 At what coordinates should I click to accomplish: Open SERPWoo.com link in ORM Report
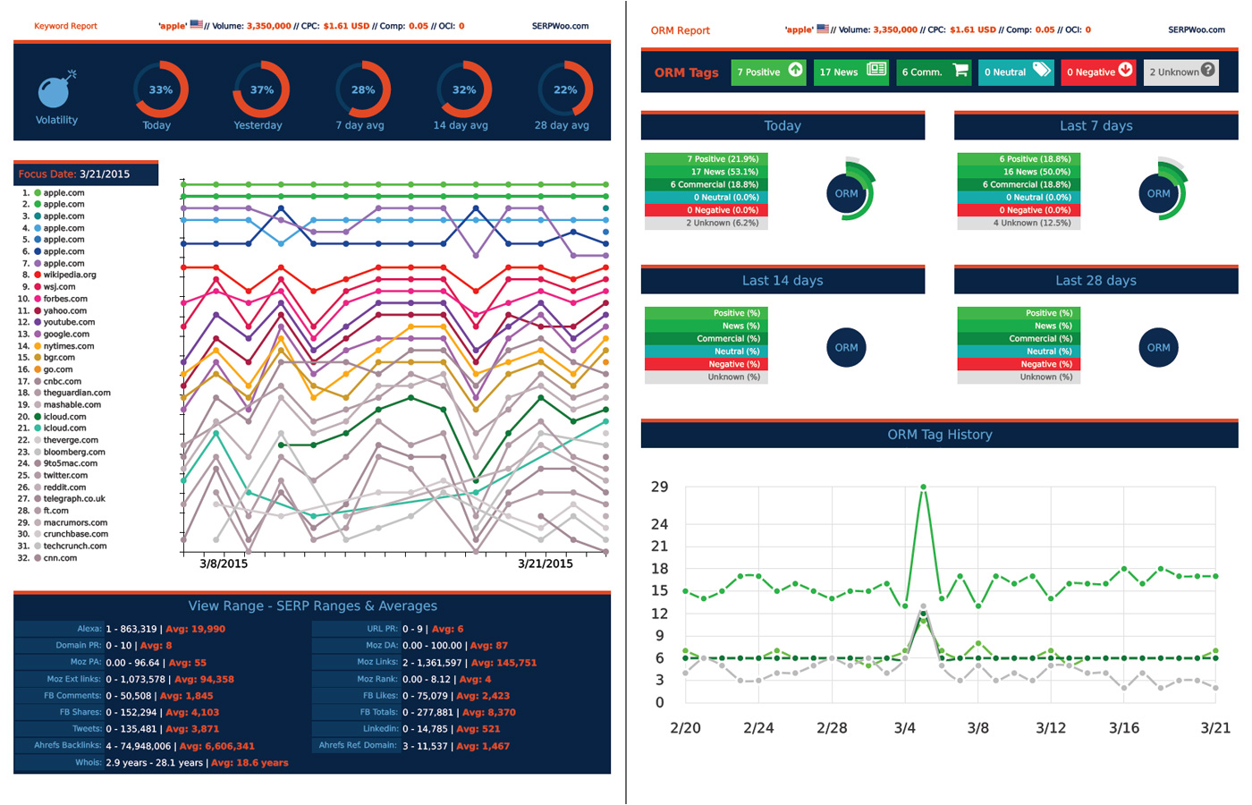coord(1197,30)
